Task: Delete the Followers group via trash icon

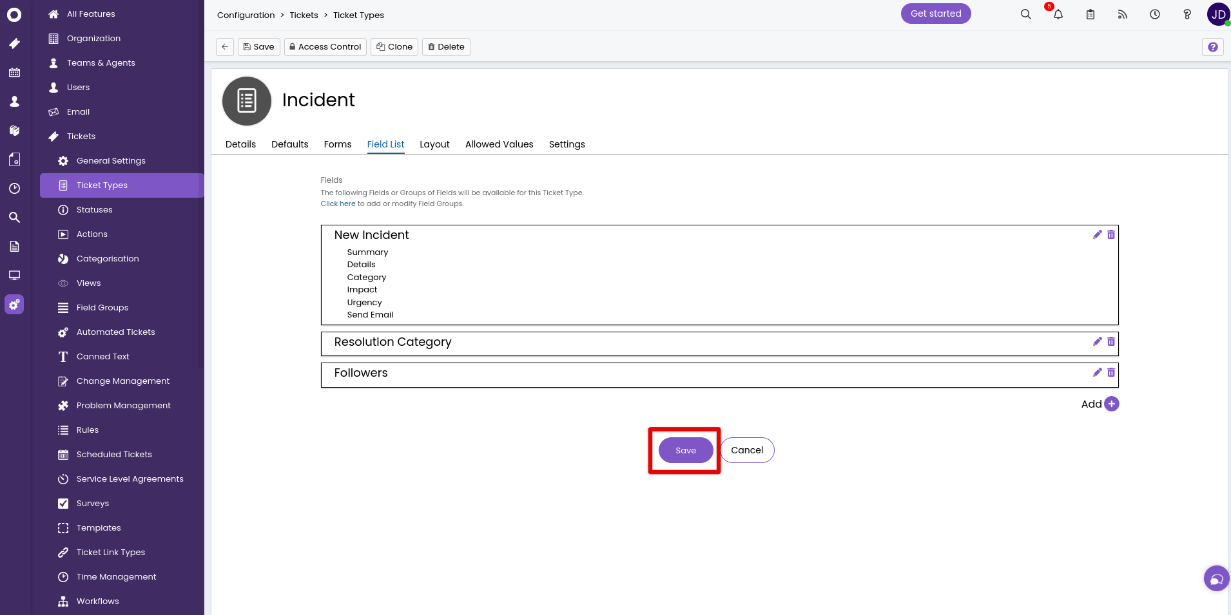Action: click(1110, 372)
